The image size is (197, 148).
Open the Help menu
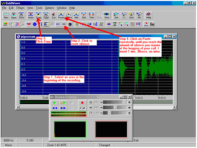[x=72, y=8]
